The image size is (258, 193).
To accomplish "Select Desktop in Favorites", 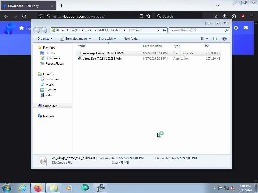I will pos(51,53).
